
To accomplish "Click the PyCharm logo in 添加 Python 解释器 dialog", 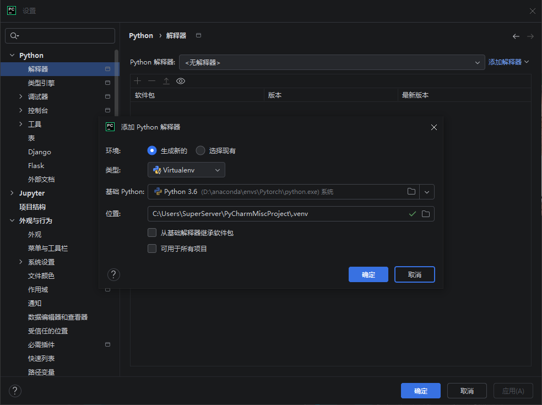I will click(110, 127).
